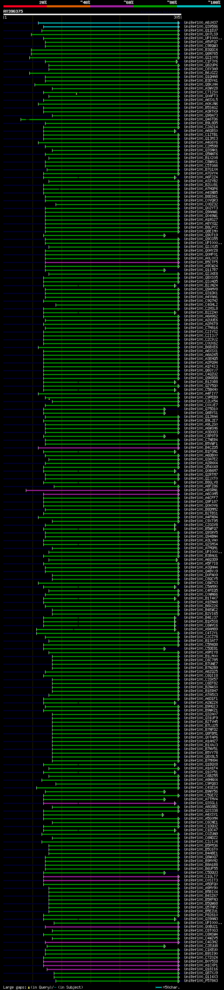The image size is (224, 990).
Task: Click the =50char. scale legend
Action: pyautogui.click(x=167, y=987)
